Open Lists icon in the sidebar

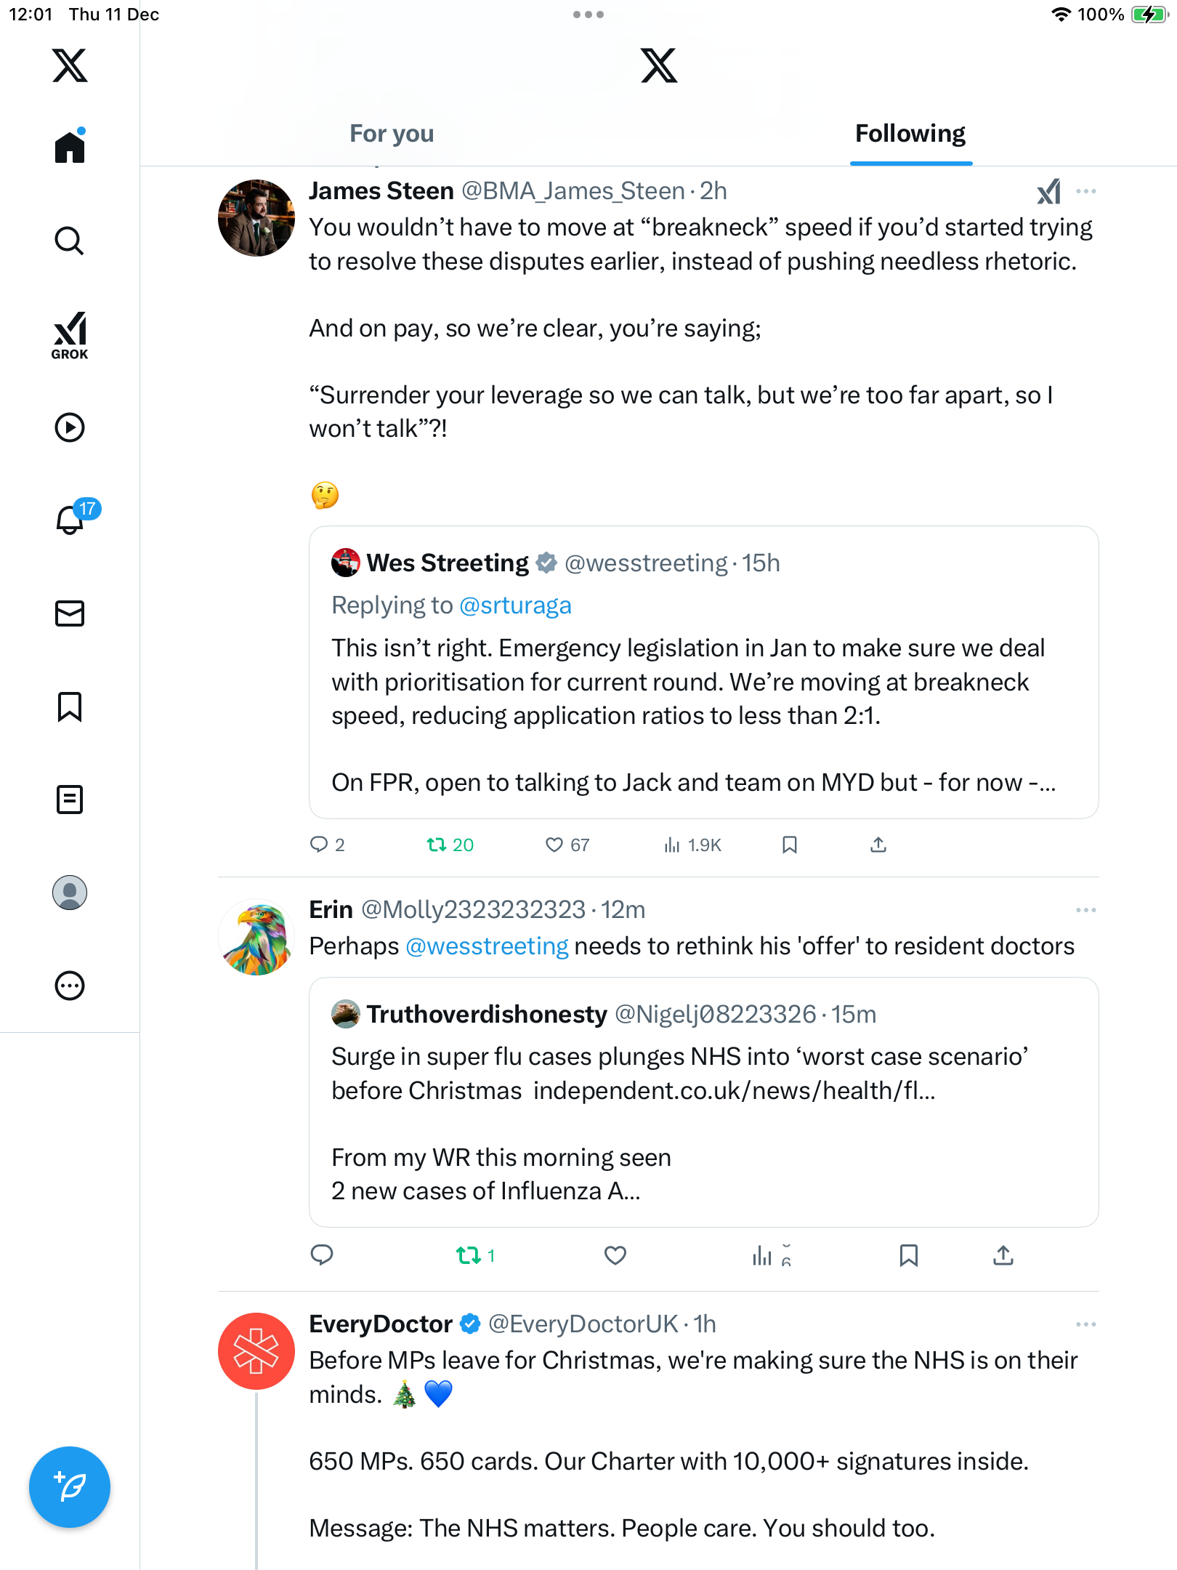pos(70,800)
